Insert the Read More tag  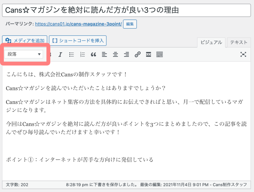(148, 54)
